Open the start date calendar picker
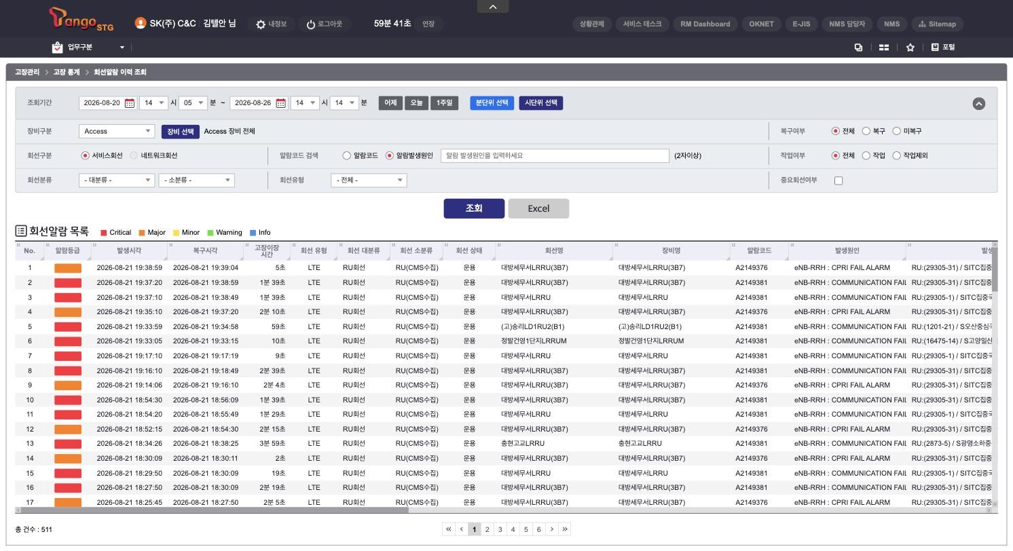The image size is (1013, 551). [130, 103]
